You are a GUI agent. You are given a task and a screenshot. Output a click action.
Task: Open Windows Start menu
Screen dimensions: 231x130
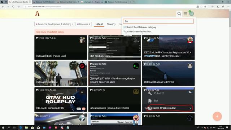click(x=3, y=127)
